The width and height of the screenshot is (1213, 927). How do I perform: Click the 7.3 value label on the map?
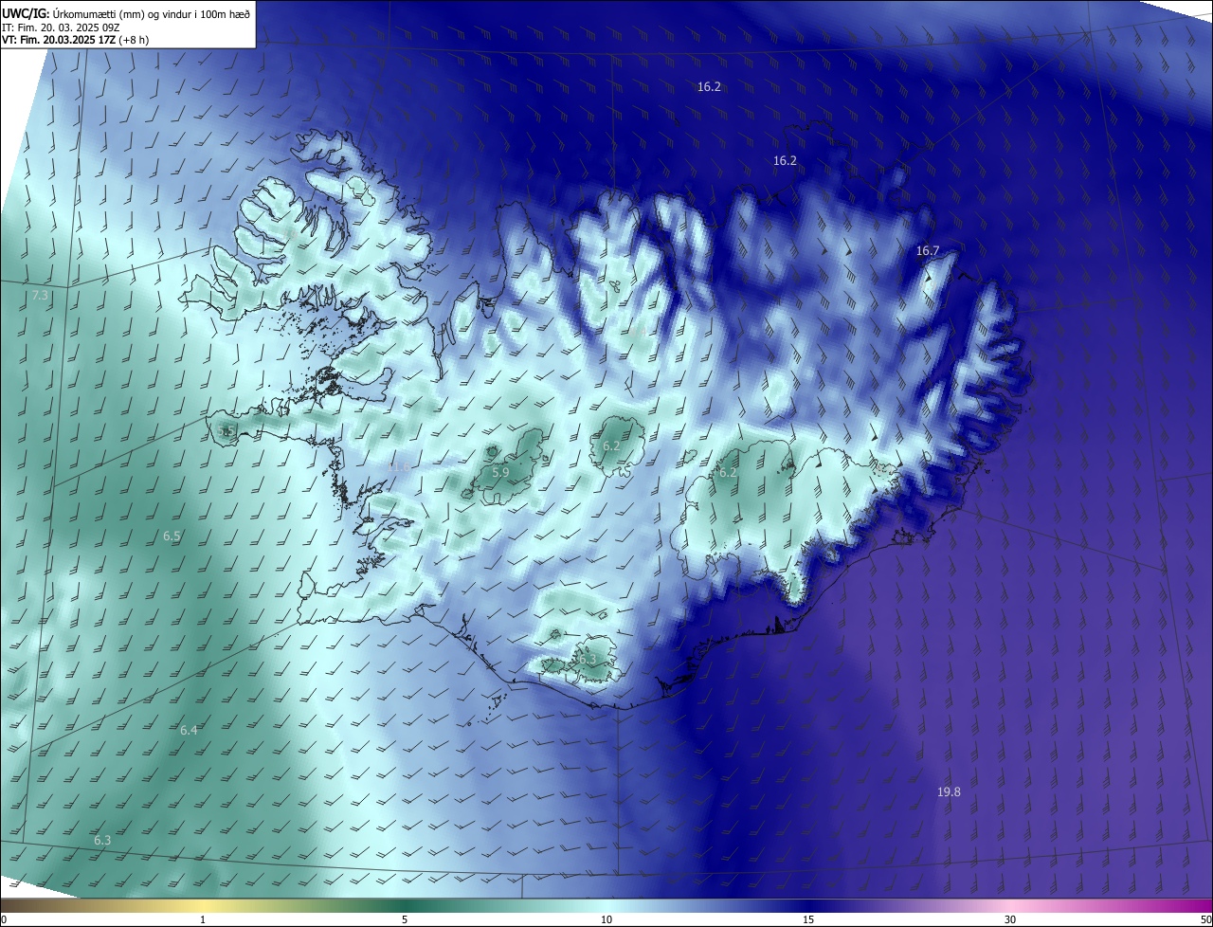click(40, 297)
